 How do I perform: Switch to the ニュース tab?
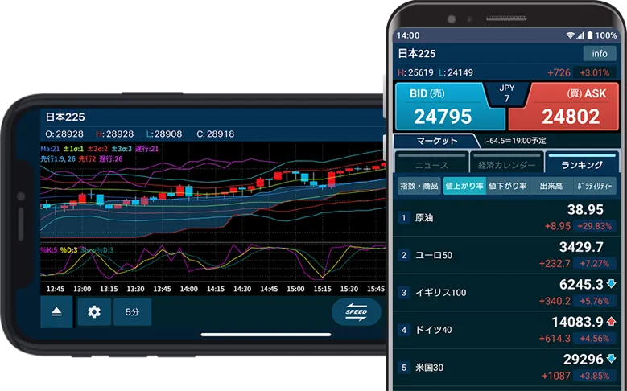431,164
